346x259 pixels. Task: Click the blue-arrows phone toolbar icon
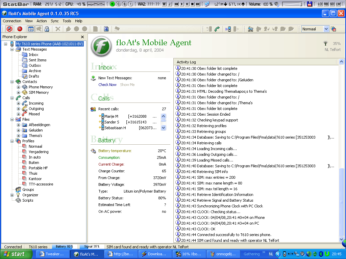tap(228, 29)
